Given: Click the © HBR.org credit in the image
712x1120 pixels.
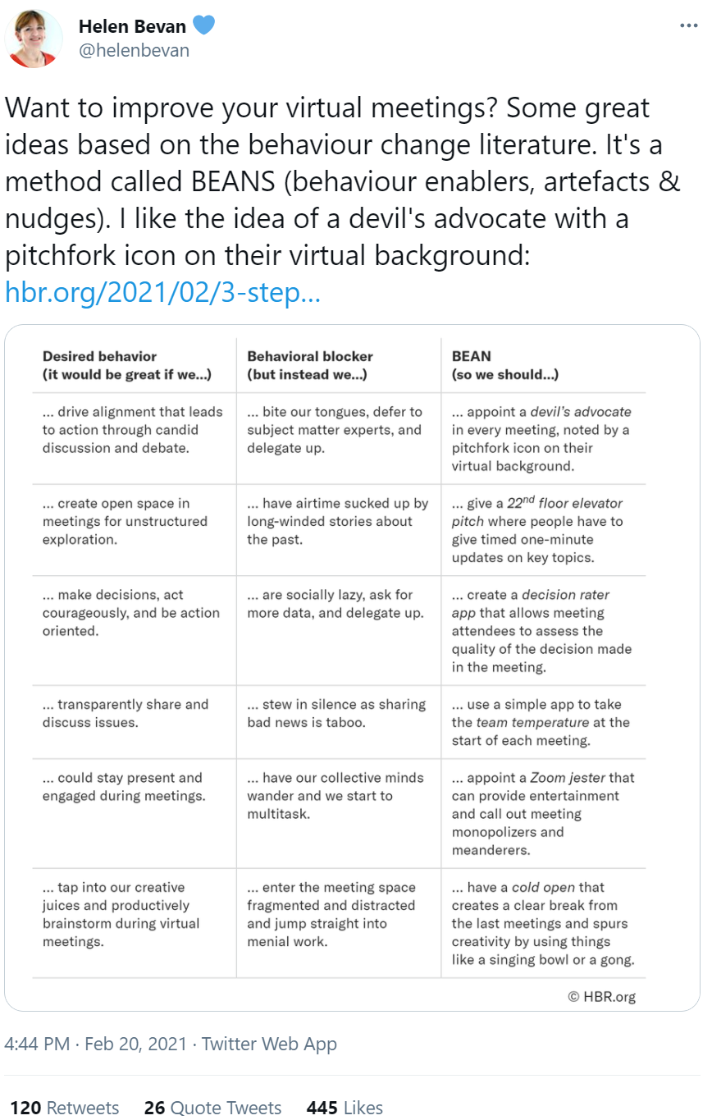Looking at the screenshot, I should click(x=601, y=997).
